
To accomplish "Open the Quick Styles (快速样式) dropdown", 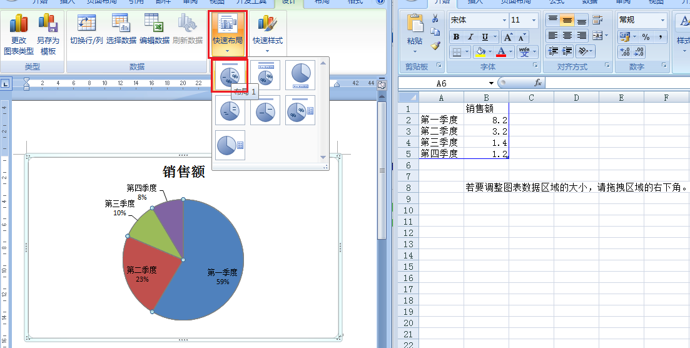I will click(x=267, y=34).
